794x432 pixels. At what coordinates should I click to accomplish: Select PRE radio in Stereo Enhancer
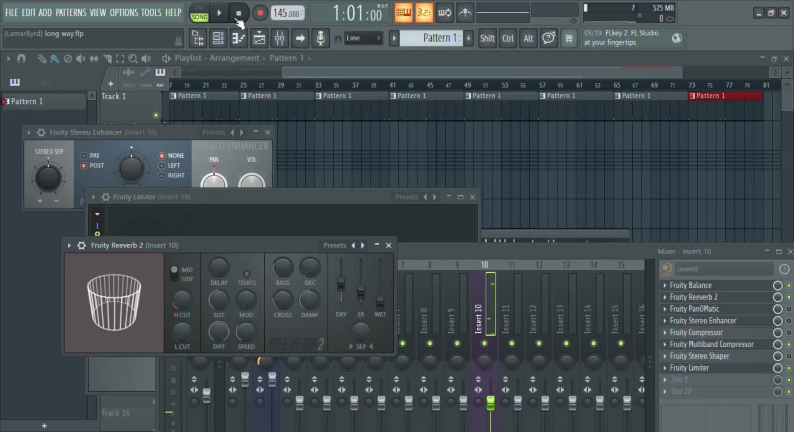click(84, 156)
